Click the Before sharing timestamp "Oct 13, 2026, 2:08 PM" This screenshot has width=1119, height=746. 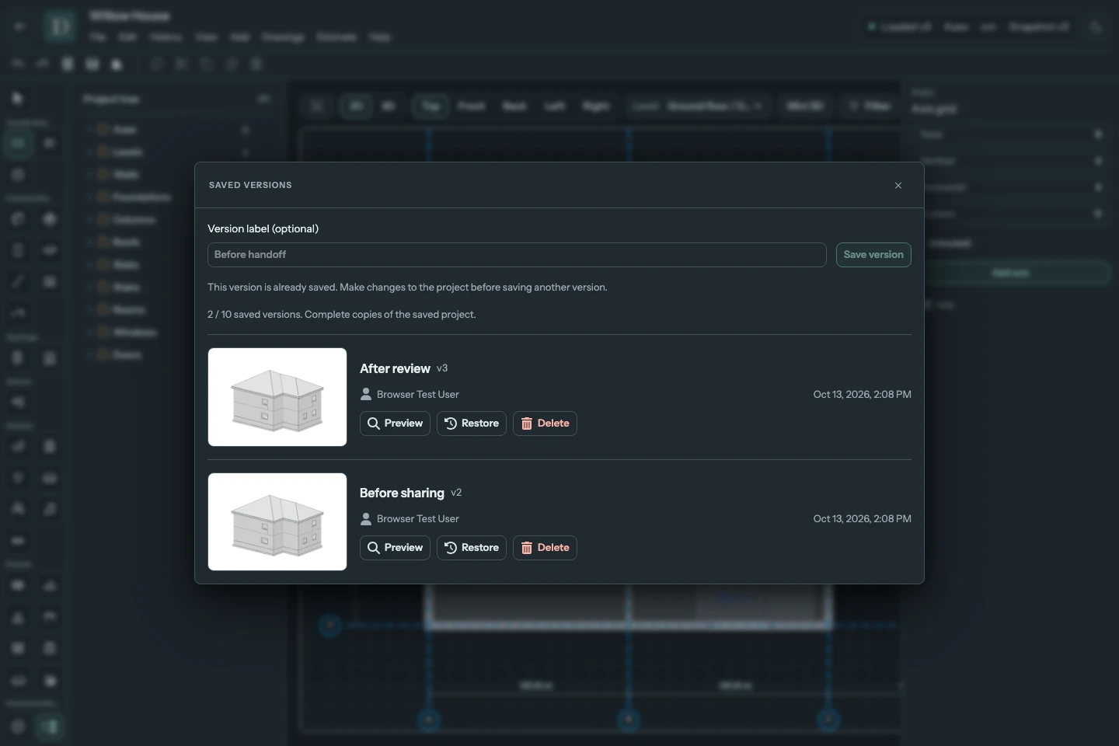pyautogui.click(x=863, y=519)
